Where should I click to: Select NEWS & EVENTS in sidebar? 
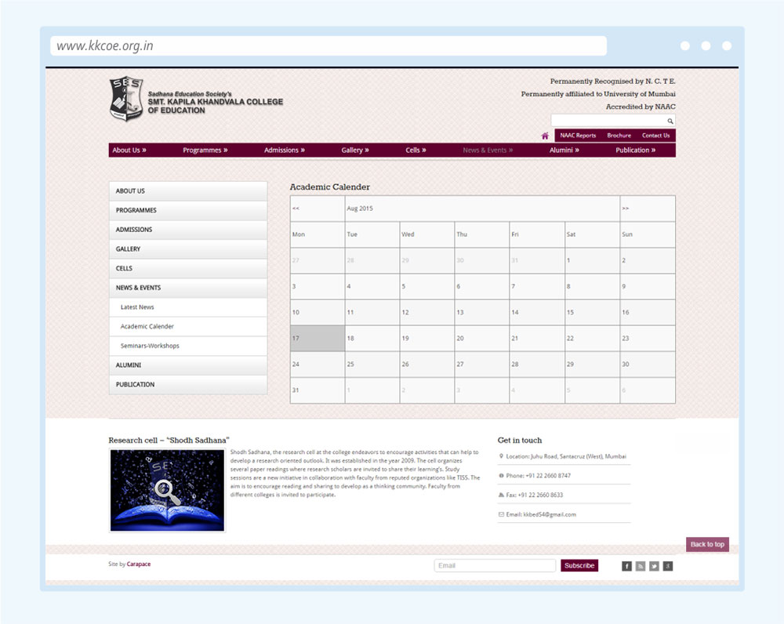coord(188,288)
